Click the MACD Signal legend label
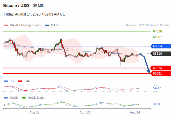 coord(36,98)
